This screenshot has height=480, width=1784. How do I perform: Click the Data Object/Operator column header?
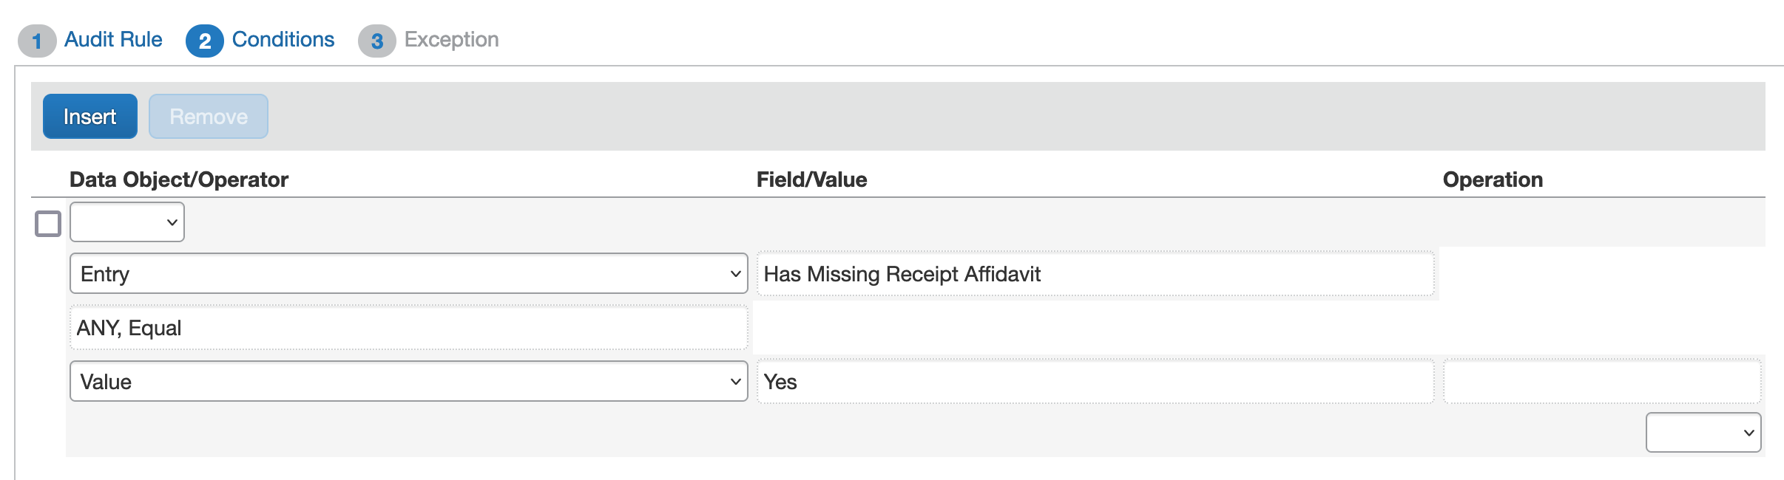coord(179,179)
